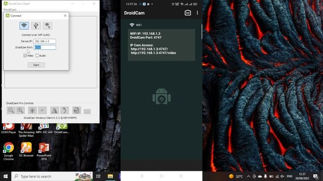The height and width of the screenshot is (181, 323).
Task: Open the notification center icon
Action: pyautogui.click(x=315, y=176)
